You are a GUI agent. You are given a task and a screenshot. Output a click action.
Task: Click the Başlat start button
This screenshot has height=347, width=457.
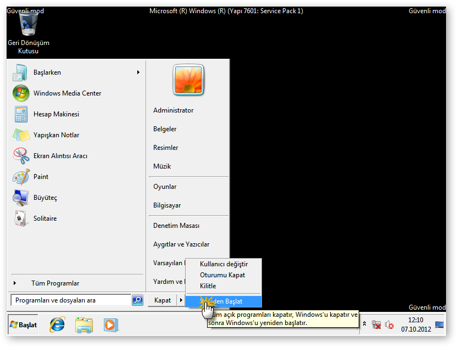click(23, 324)
